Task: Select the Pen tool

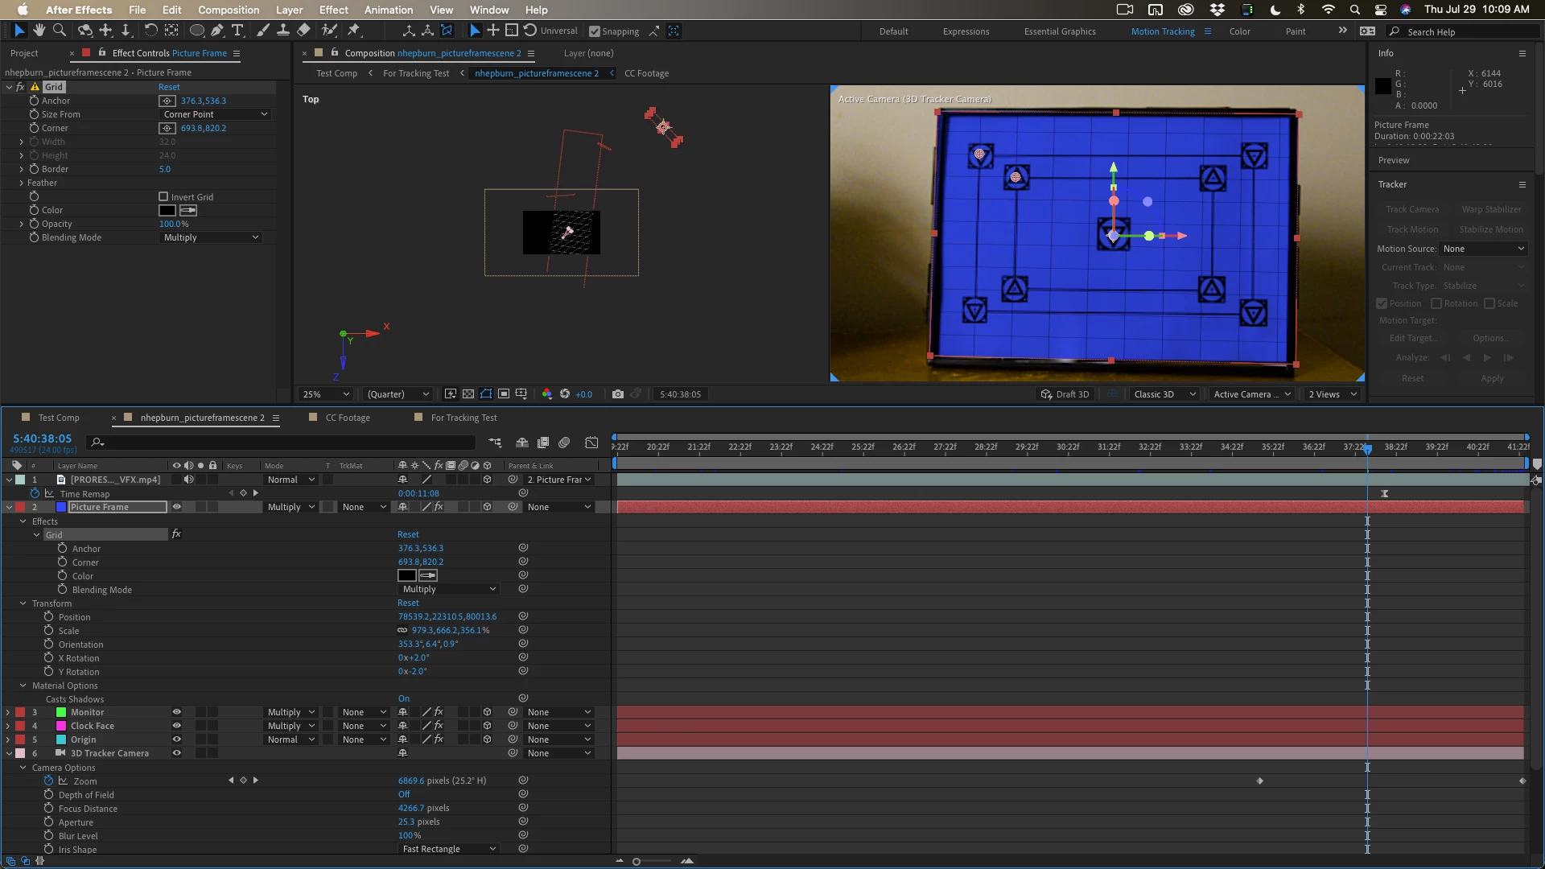Action: point(217,31)
